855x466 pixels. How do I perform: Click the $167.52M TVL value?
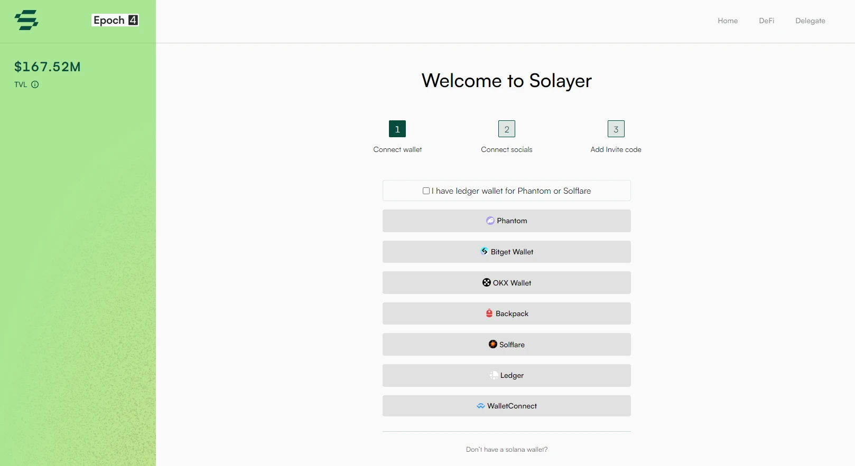pos(48,66)
